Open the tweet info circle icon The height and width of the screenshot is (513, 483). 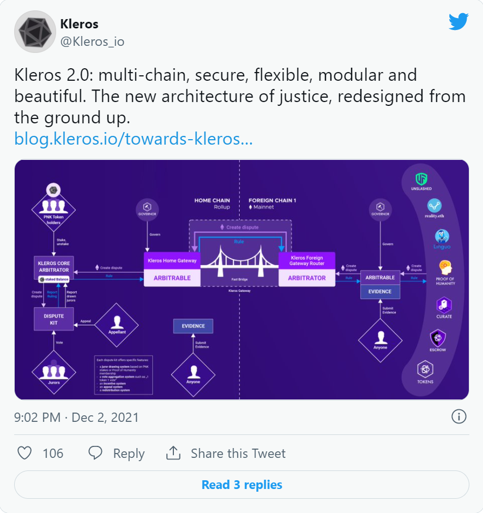[x=459, y=417]
